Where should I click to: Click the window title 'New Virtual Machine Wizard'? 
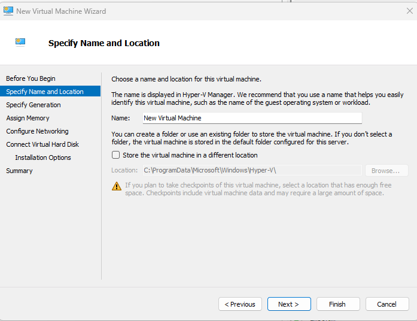(x=61, y=11)
